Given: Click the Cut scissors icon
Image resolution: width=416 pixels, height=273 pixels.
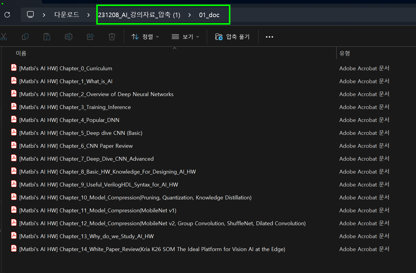Looking at the screenshot, I should tap(4, 37).
